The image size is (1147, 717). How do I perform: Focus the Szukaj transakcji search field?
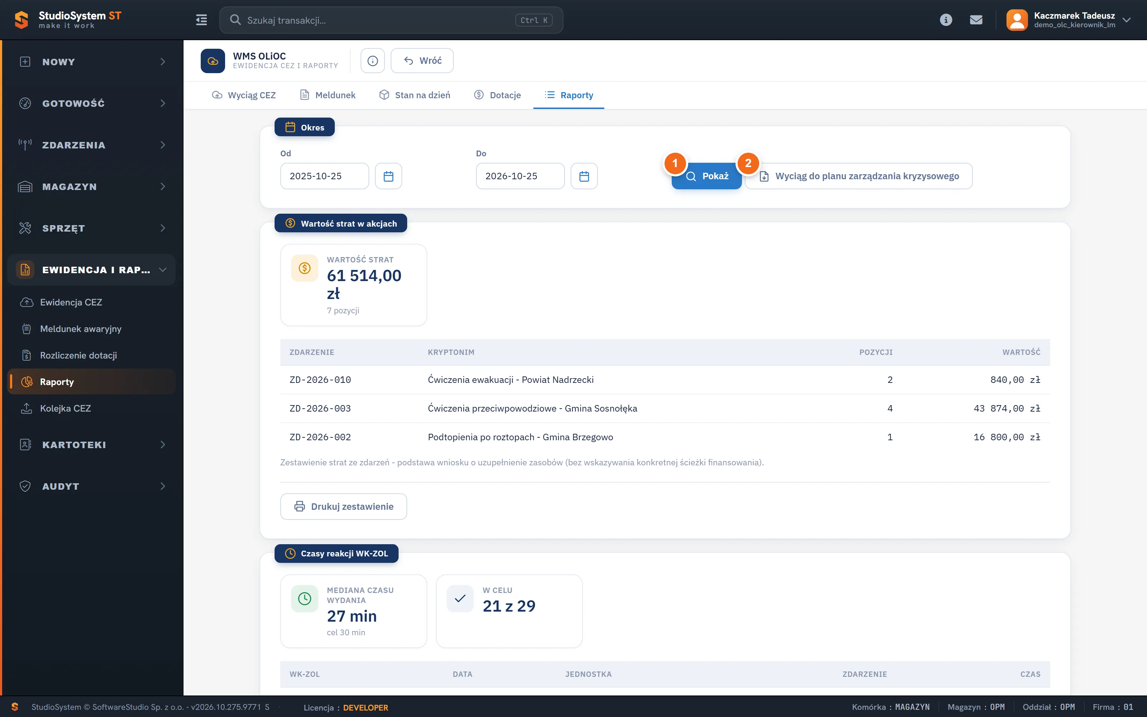pos(391,20)
